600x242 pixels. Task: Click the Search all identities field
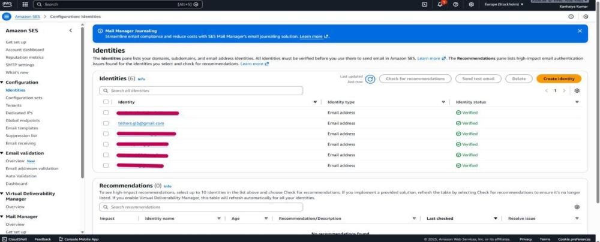coord(201,90)
